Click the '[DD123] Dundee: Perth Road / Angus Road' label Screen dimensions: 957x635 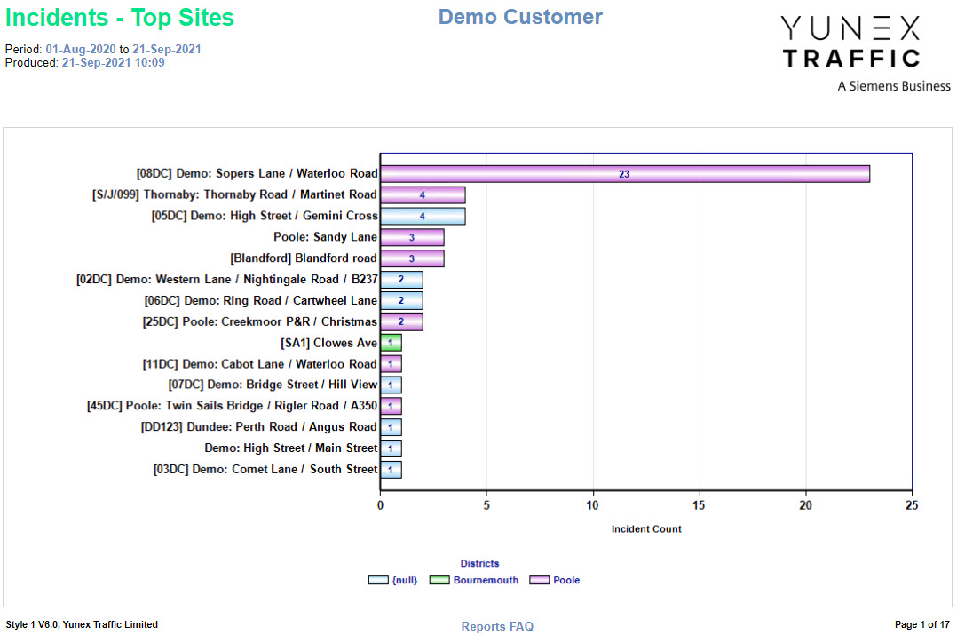pyautogui.click(x=259, y=427)
